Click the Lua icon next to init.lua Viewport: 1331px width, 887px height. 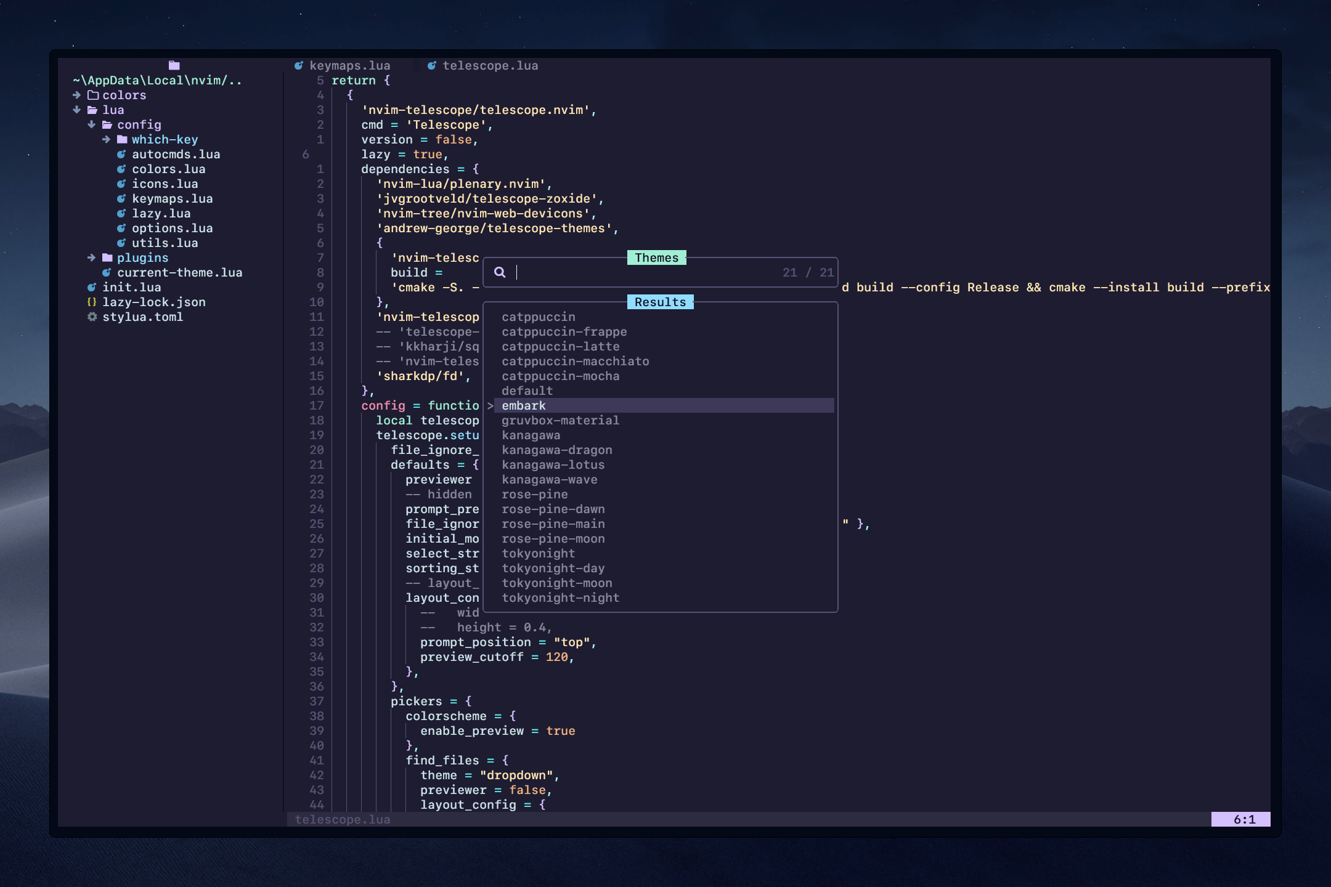point(92,288)
